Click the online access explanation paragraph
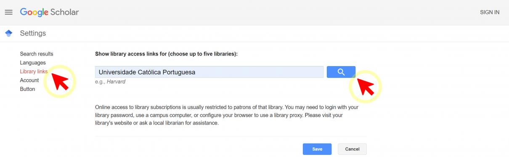The width and height of the screenshot is (509, 157). pyautogui.click(x=227, y=115)
